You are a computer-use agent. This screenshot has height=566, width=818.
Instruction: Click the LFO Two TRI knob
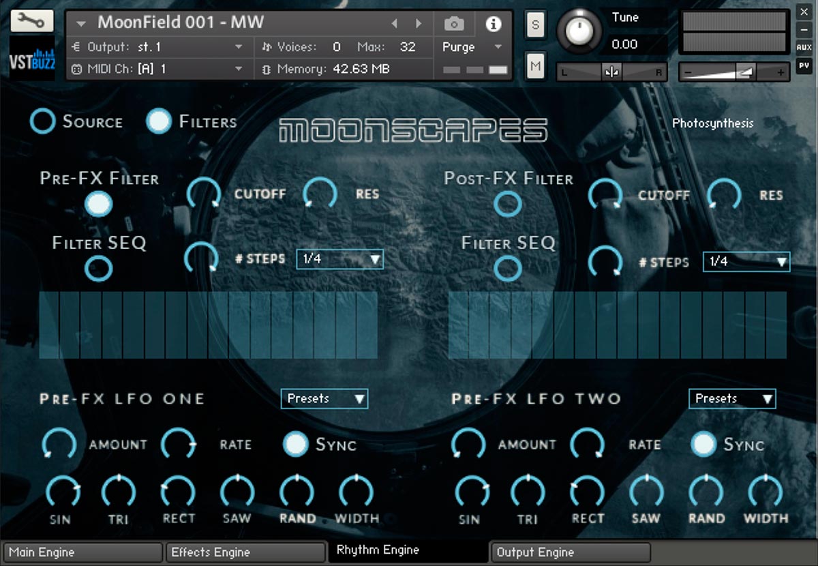[528, 492]
